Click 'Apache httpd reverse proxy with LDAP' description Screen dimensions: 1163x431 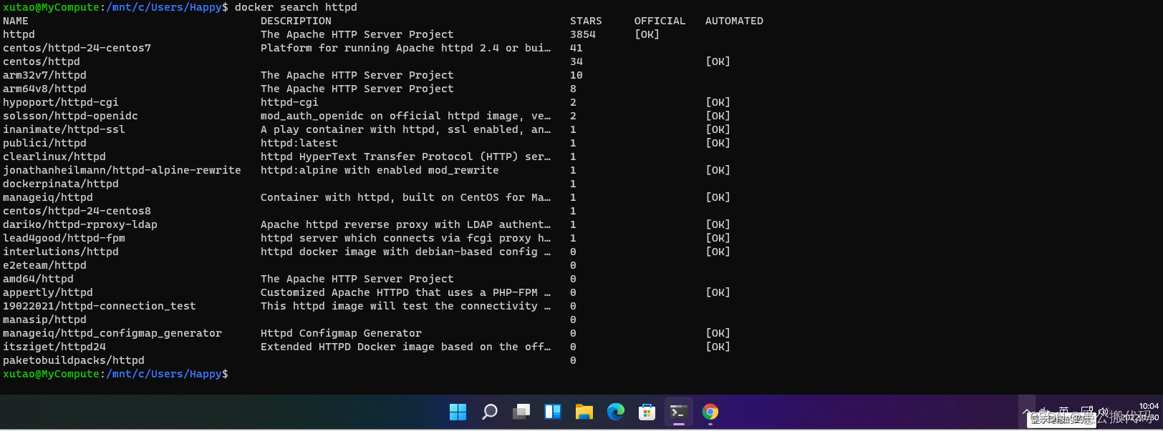point(405,224)
